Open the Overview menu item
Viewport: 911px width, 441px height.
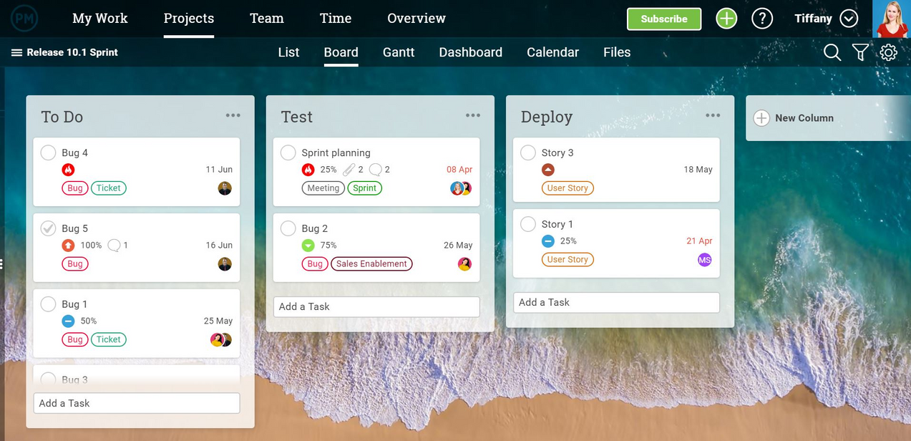pyautogui.click(x=416, y=18)
